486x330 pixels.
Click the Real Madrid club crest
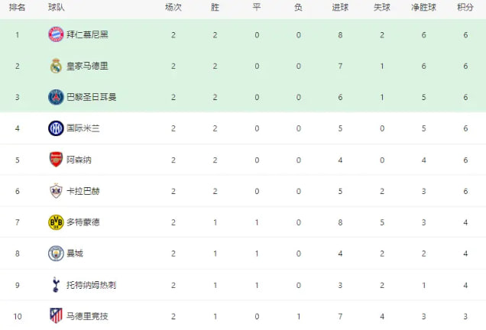pyautogui.click(x=56, y=66)
